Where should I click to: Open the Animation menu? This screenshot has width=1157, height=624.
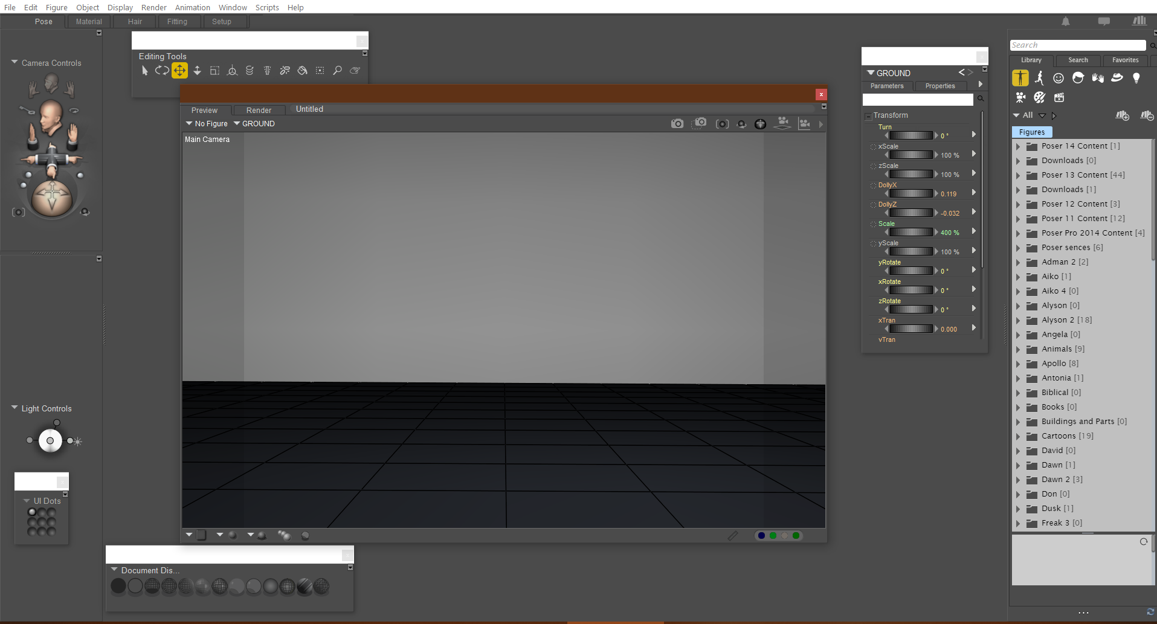click(192, 7)
